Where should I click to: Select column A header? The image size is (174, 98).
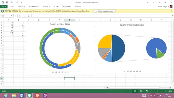pyautogui.click(x=8, y=20)
